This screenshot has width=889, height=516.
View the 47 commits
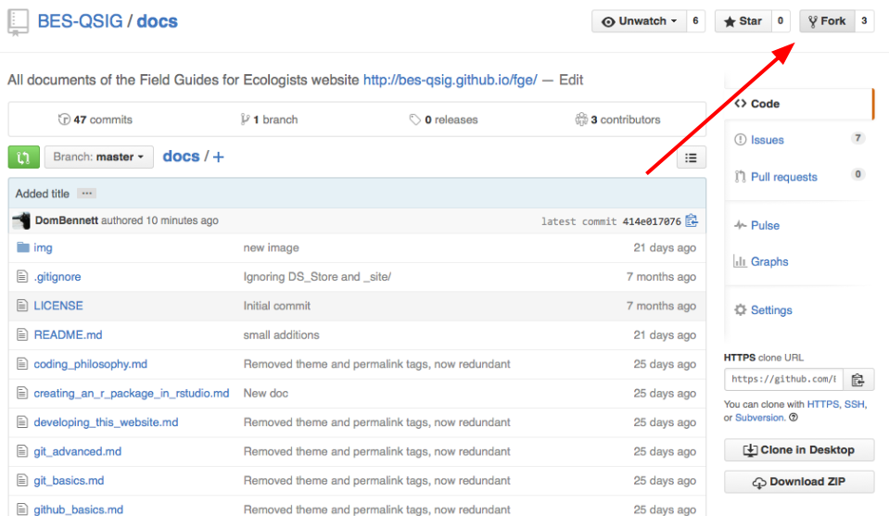click(x=95, y=120)
